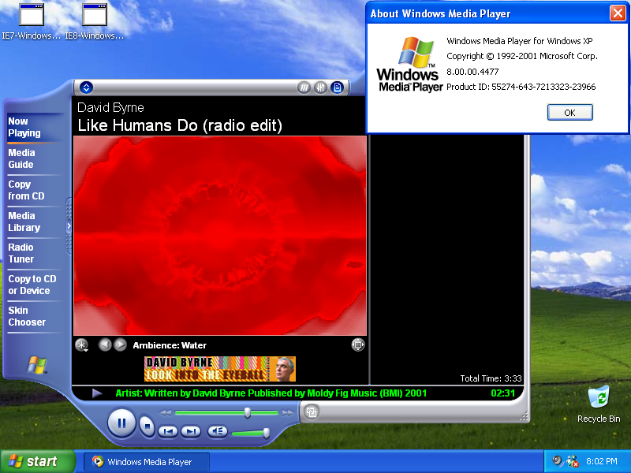Mute the player sound

coord(218,431)
